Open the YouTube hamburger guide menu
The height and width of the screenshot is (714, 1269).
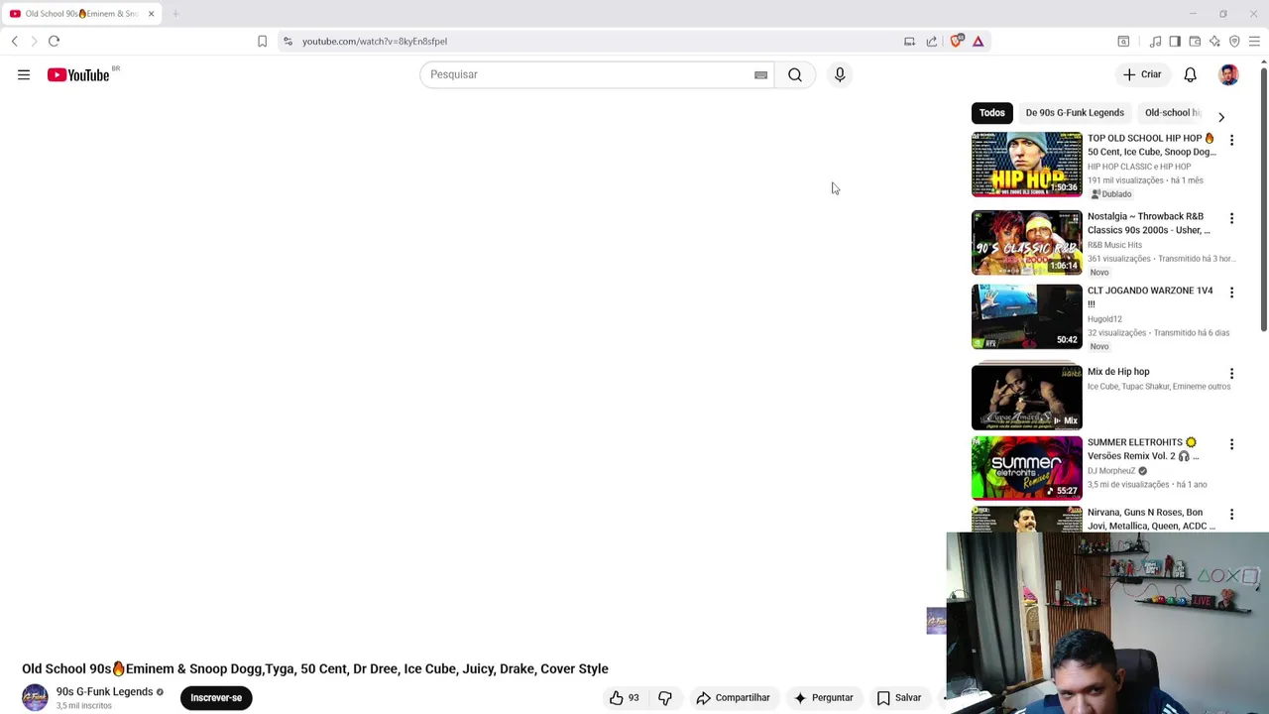(24, 75)
